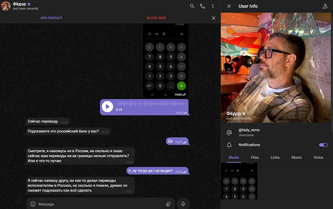333x209 pixels.
Task: Play the 0:19 voice message
Action: tap(108, 107)
